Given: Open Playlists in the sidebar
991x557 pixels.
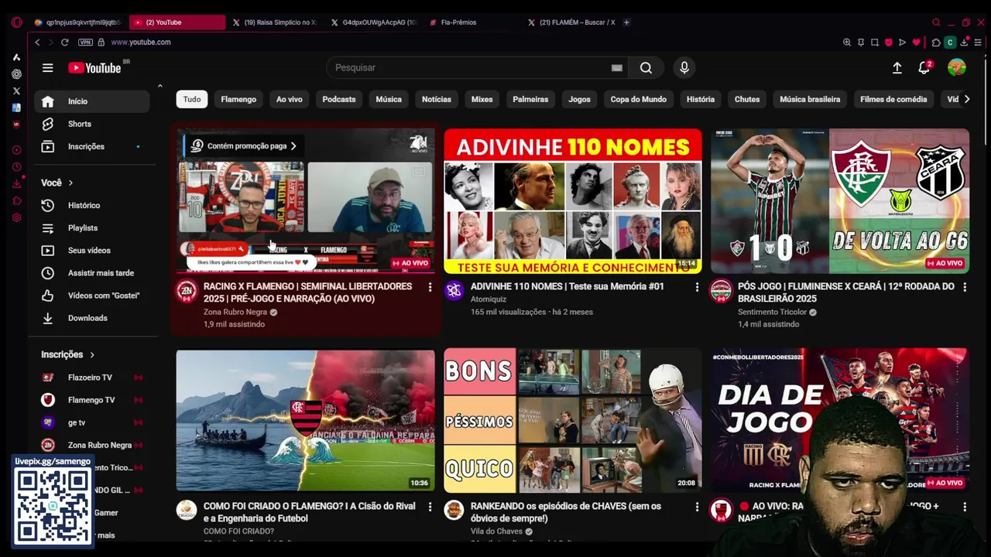Looking at the screenshot, I should [92, 228].
